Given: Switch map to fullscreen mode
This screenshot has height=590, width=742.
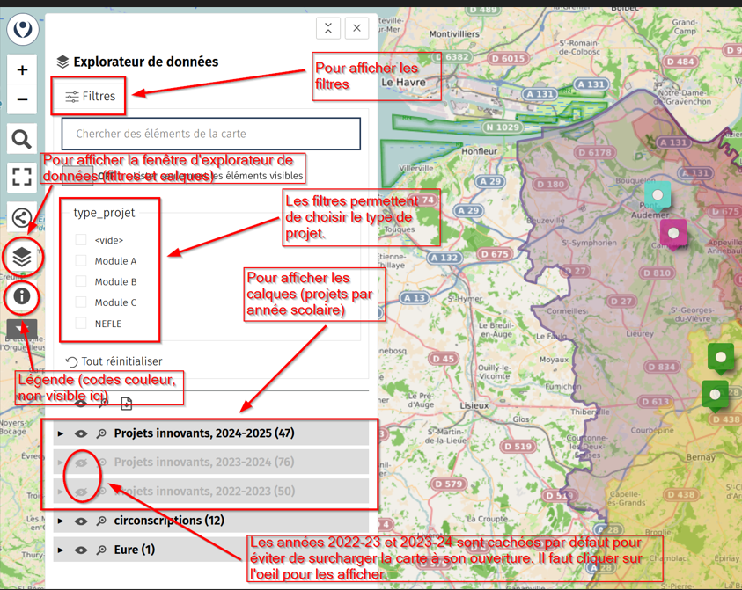Looking at the screenshot, I should (x=22, y=176).
